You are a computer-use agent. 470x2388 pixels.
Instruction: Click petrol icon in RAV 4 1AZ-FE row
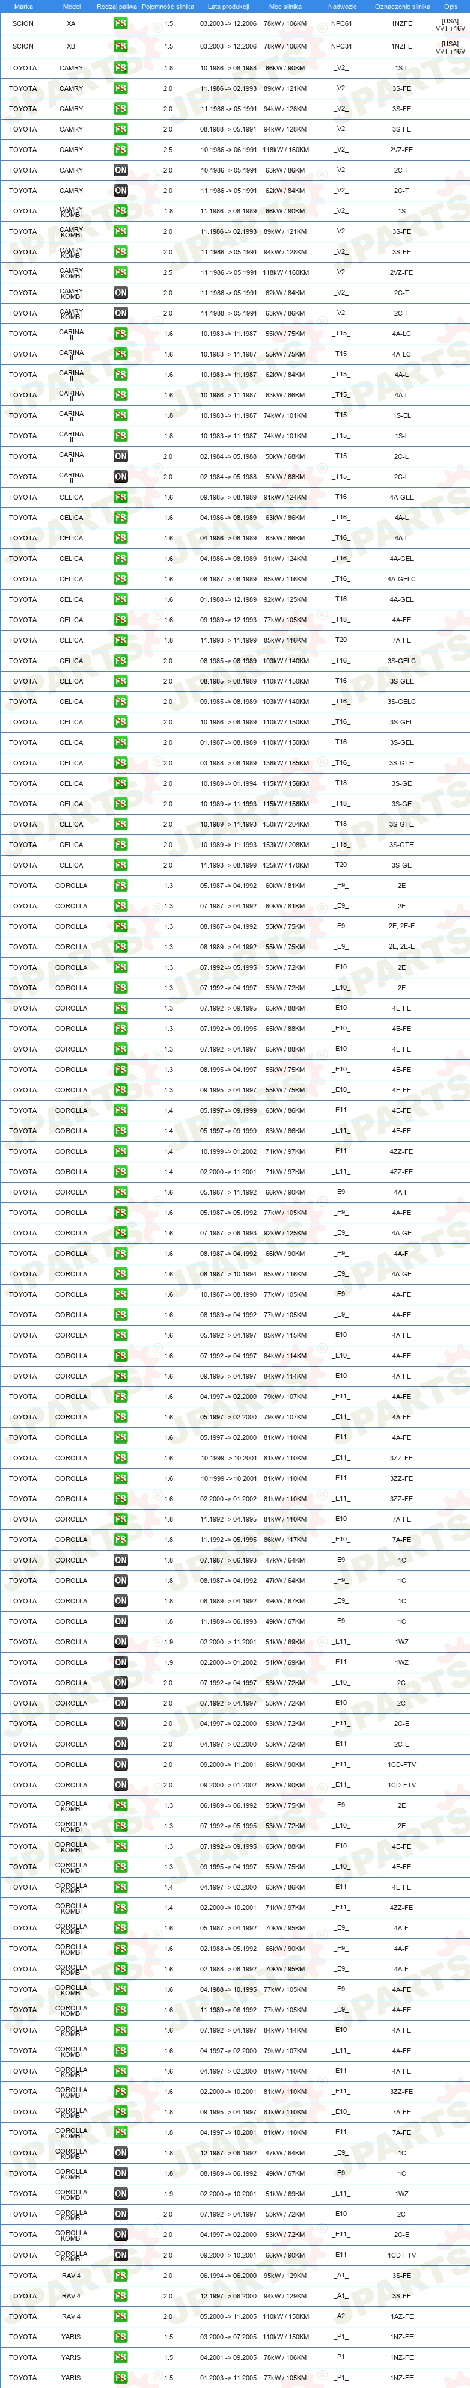(x=121, y=2316)
